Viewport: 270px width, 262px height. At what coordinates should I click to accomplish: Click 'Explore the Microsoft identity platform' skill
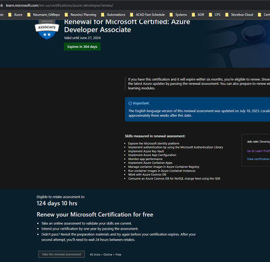coord(154,143)
